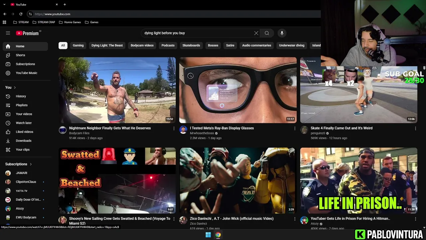Open the STREAM bookmark folder
Viewport: 426px width, 240px height.
pyautogui.click(x=21, y=22)
